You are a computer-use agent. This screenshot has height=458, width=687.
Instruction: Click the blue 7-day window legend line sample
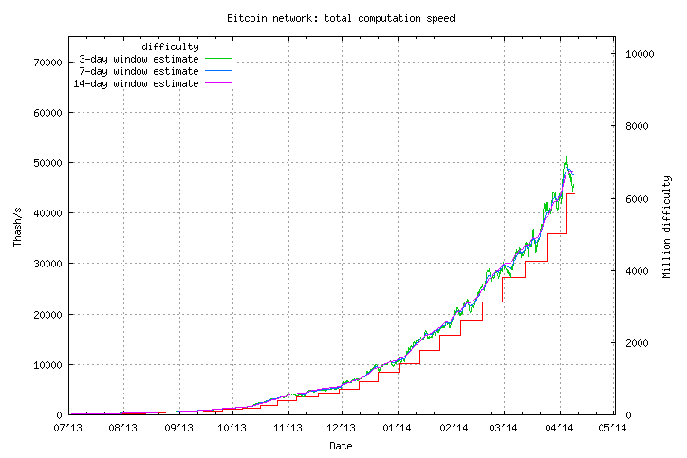(217, 71)
